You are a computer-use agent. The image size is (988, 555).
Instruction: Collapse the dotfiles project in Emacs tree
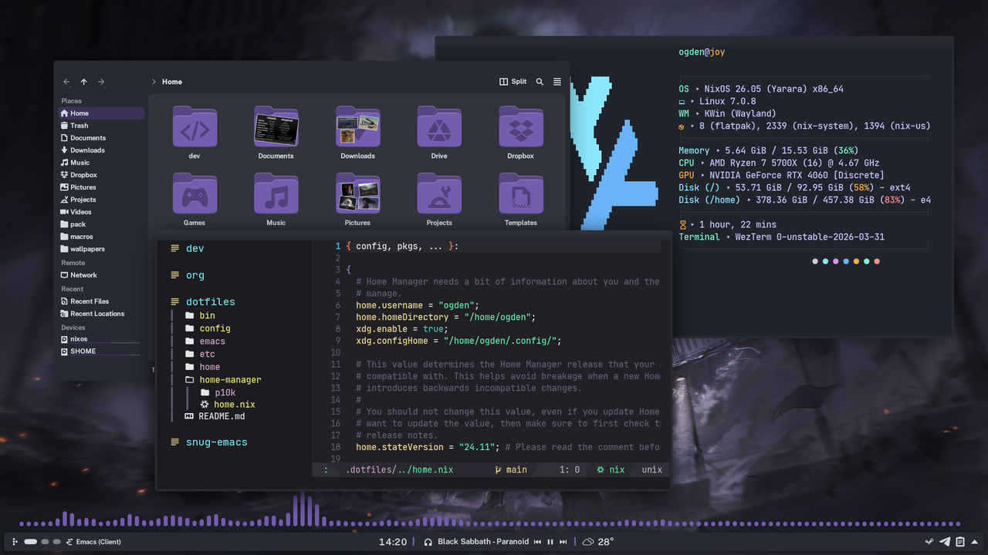tap(203, 301)
